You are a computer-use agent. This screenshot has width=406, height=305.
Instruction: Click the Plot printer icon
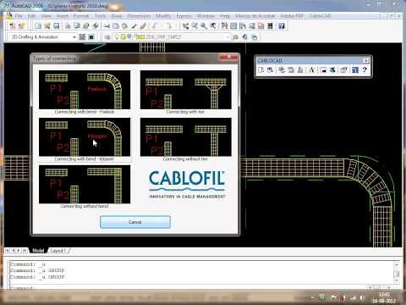68,26
